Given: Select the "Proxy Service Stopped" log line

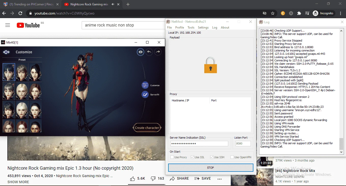Looking at the screenshot, I should coord(281,41).
